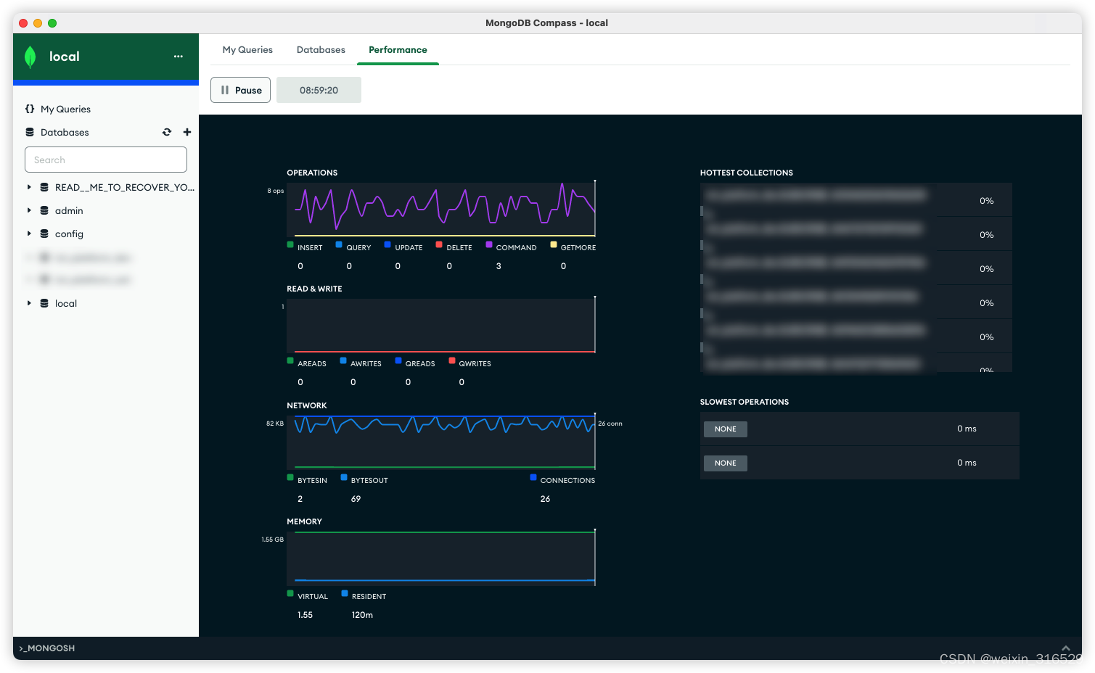Click the READ__ME_TO_RECOVER database icon

point(44,187)
